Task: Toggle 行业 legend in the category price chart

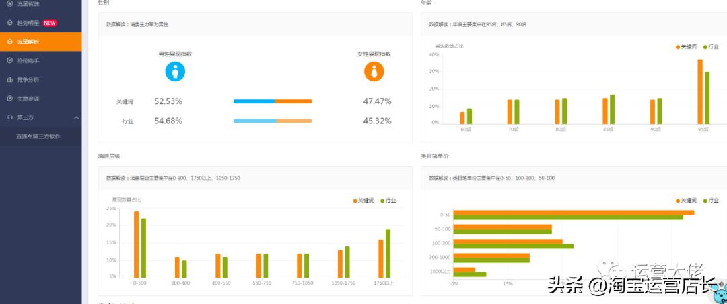Action: (711, 201)
